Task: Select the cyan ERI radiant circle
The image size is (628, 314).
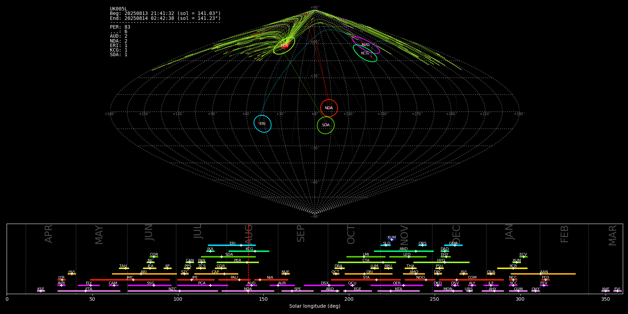Action: pyautogui.click(x=262, y=124)
